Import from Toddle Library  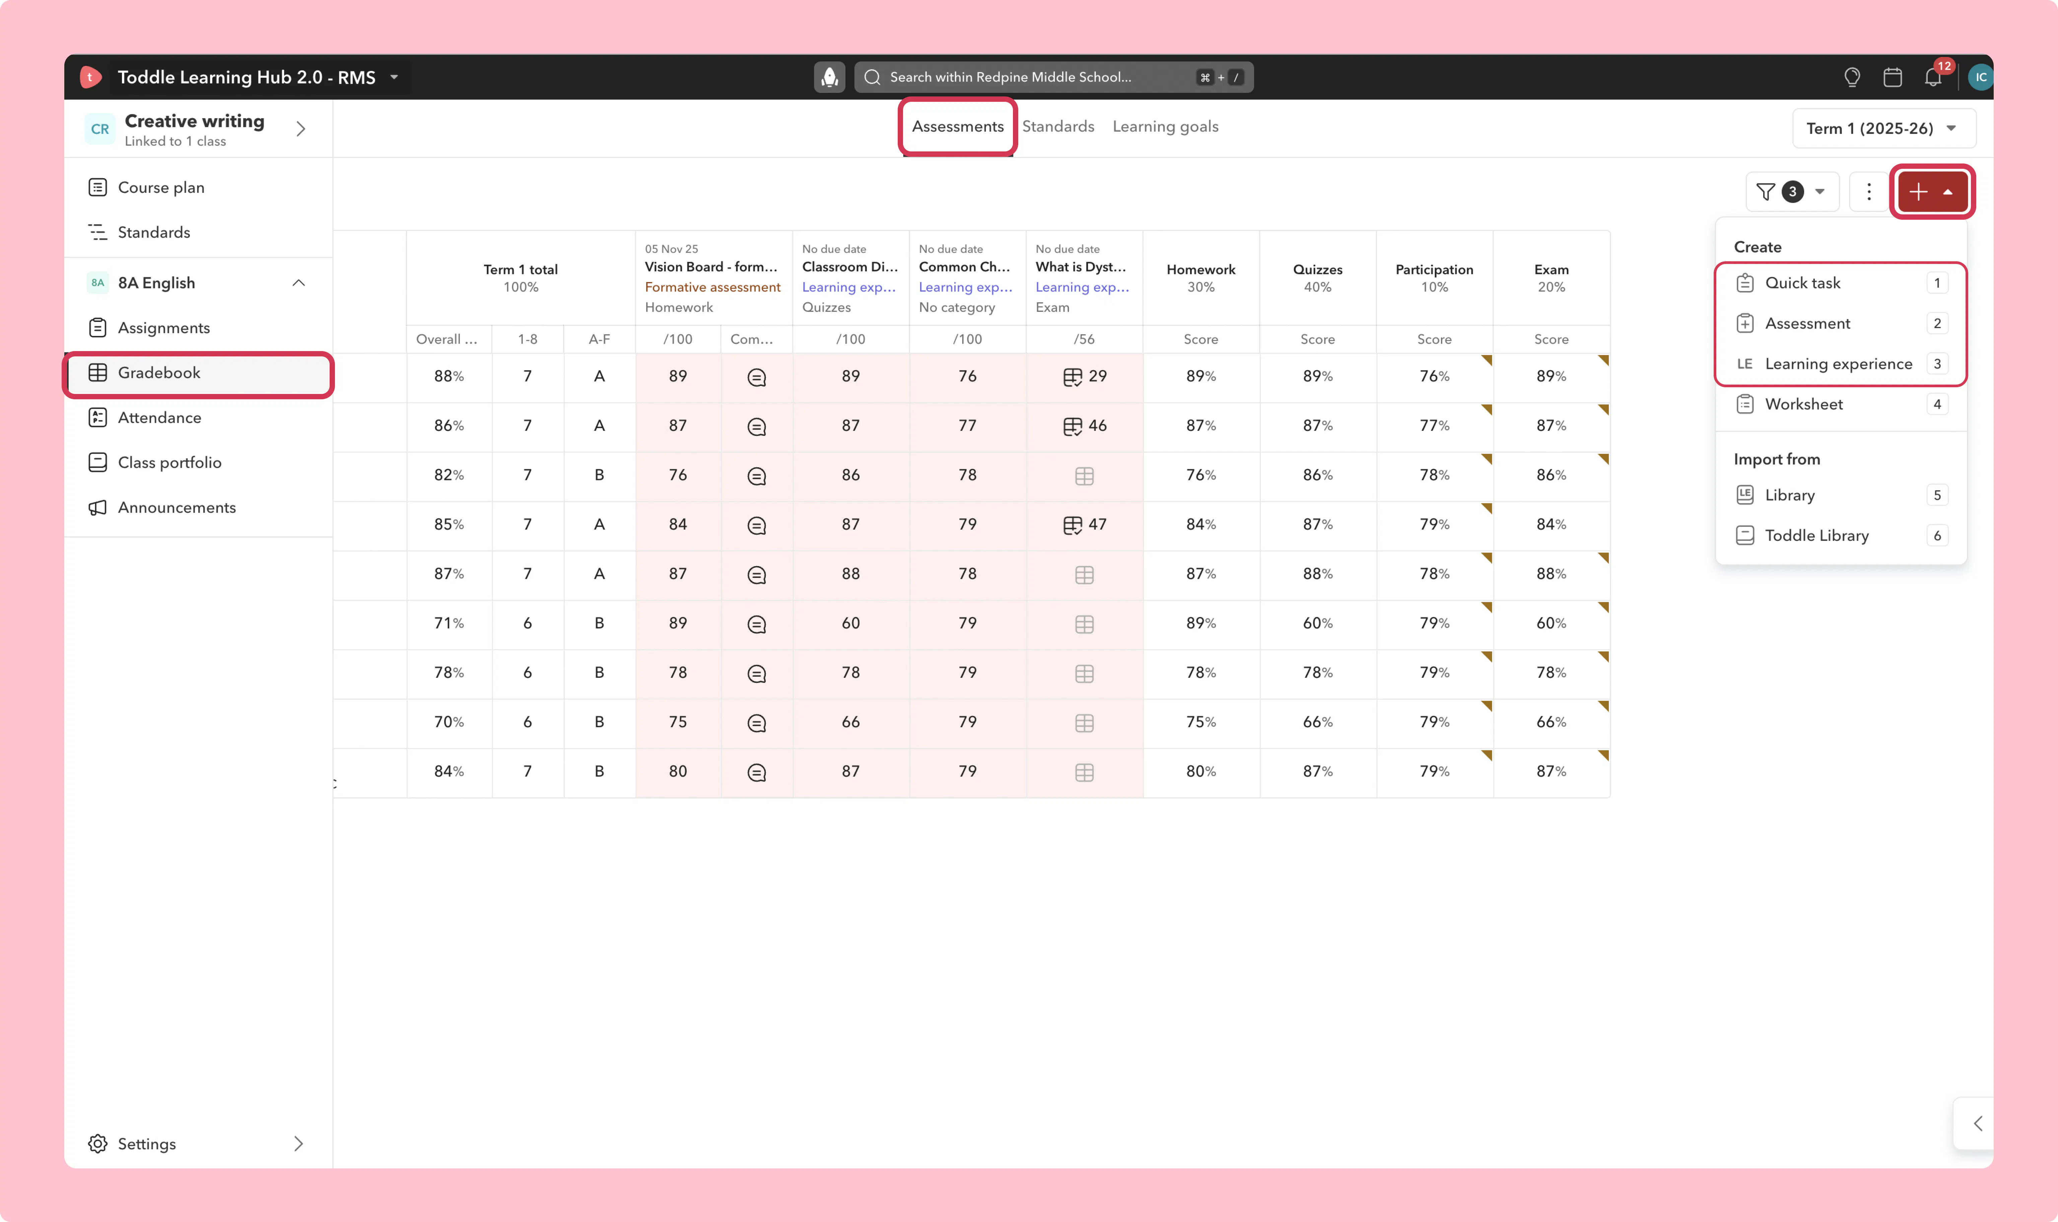coord(1841,535)
